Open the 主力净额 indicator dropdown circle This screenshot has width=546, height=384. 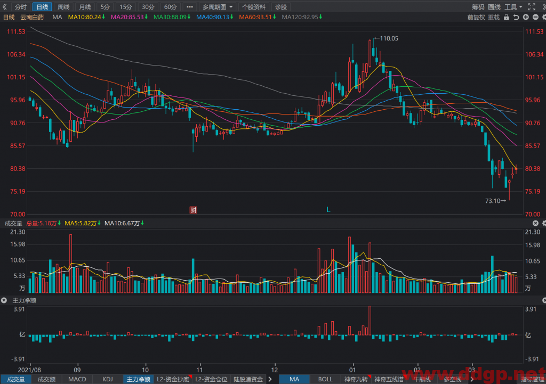click(4, 300)
